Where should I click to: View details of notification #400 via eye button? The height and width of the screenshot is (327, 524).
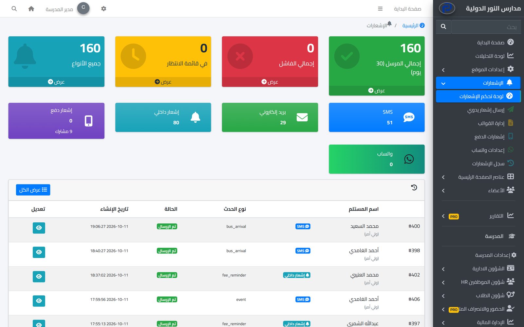click(x=39, y=228)
